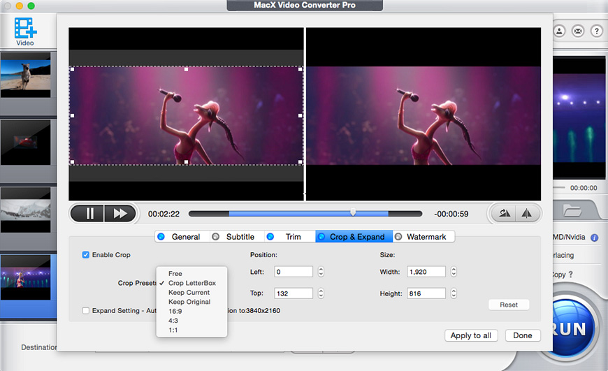The image size is (608, 371).
Task: Click the right-middle crop edge handle
Action: (300, 115)
